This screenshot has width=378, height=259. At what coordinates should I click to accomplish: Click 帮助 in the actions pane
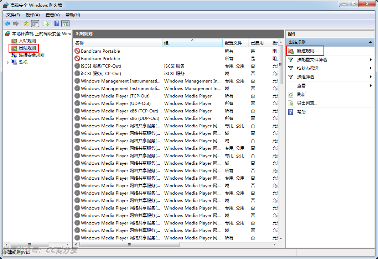[x=301, y=112]
